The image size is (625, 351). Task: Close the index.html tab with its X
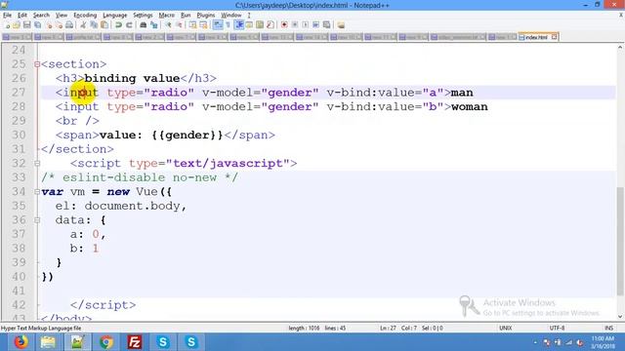tap(554, 37)
